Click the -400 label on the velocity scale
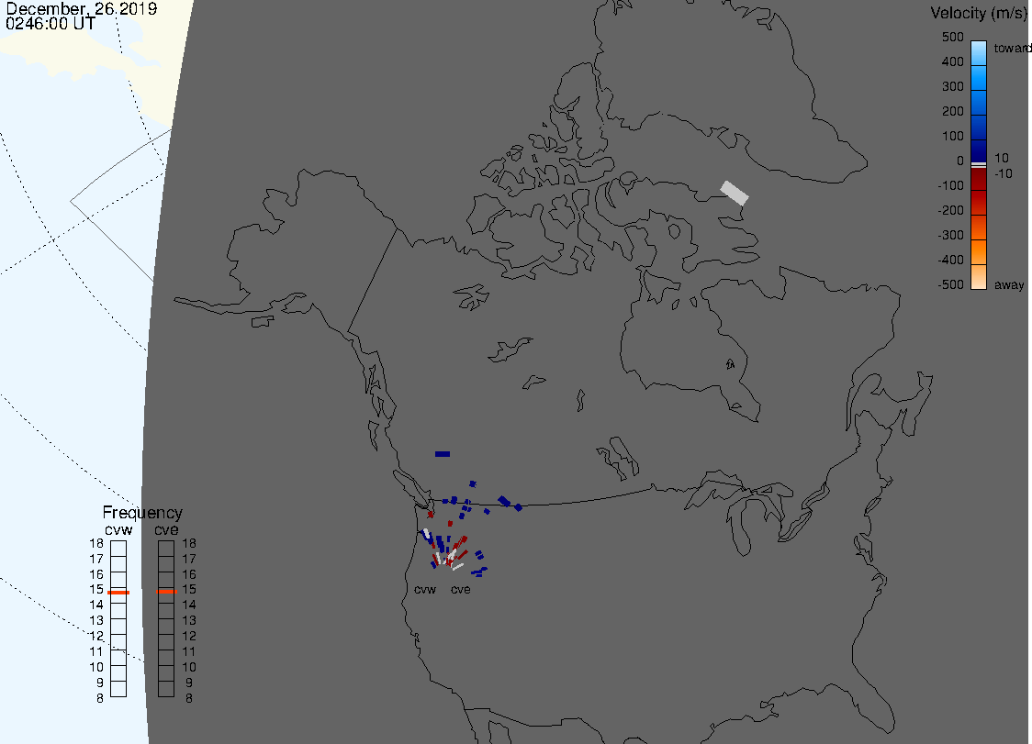Screen dimensions: 1032x744 (x=950, y=260)
